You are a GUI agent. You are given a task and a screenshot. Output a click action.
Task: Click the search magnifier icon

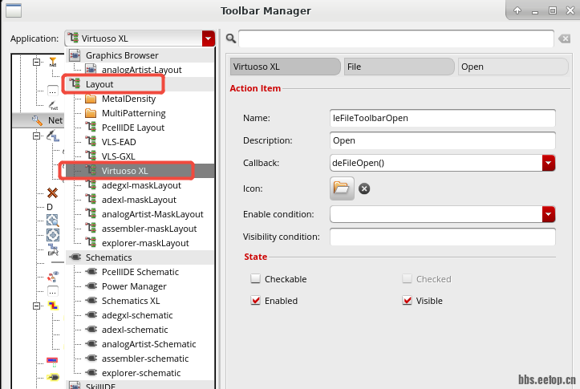coord(230,38)
